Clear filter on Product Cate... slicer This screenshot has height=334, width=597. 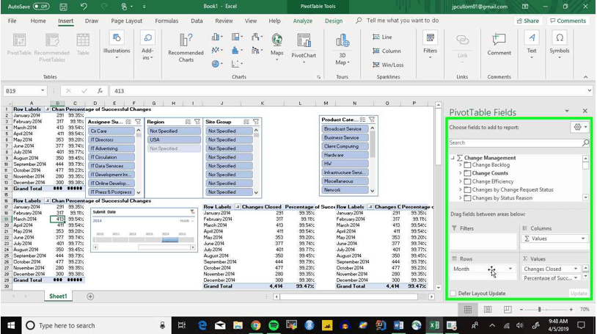coord(372,120)
